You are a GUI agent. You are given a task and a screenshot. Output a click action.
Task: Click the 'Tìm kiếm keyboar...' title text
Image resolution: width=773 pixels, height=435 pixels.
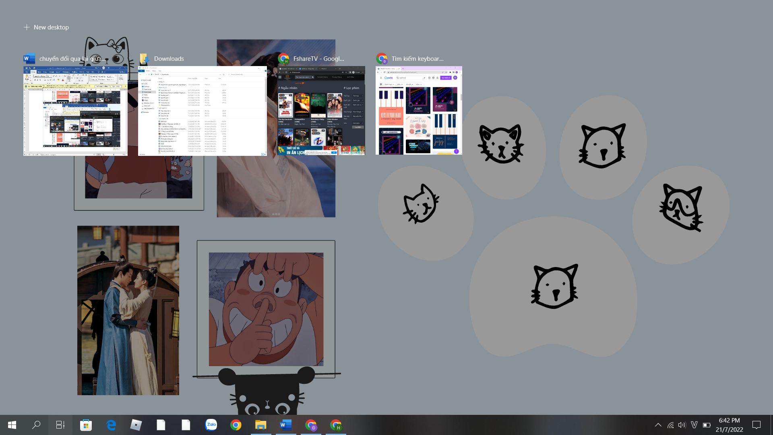(x=418, y=59)
